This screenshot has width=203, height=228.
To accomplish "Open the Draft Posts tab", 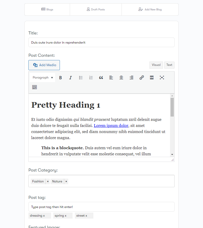I will click(x=96, y=9).
